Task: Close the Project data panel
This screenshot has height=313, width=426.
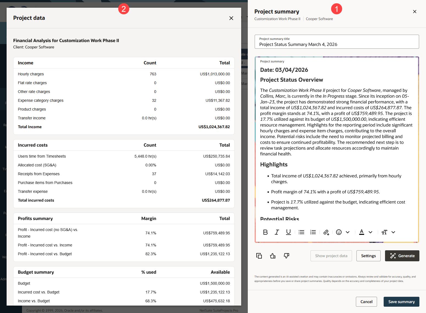Action: 231,18
